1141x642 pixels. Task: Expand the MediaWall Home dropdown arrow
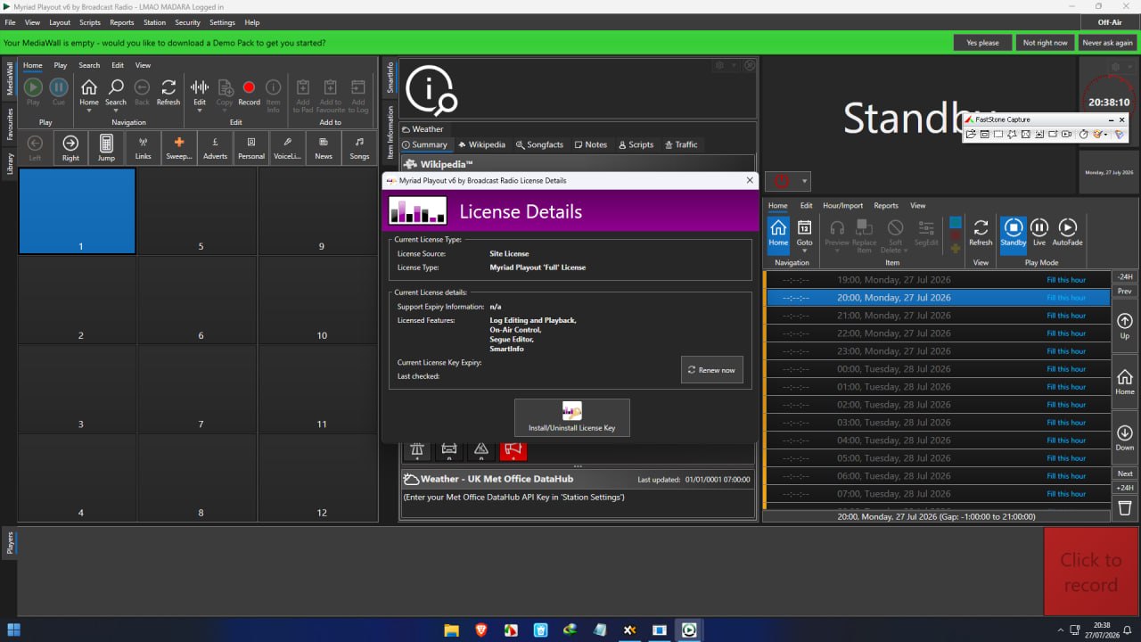(x=89, y=111)
